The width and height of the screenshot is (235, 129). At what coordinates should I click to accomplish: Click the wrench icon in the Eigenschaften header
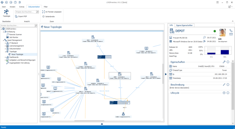pyautogui.click(x=224, y=62)
